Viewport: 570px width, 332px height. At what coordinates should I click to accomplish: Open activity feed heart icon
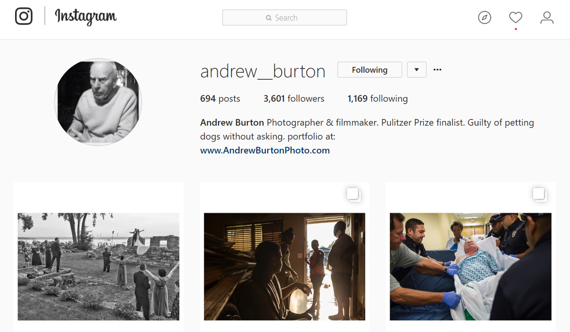(x=515, y=17)
